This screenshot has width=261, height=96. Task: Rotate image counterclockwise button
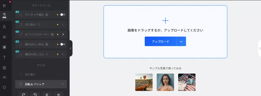35,94
